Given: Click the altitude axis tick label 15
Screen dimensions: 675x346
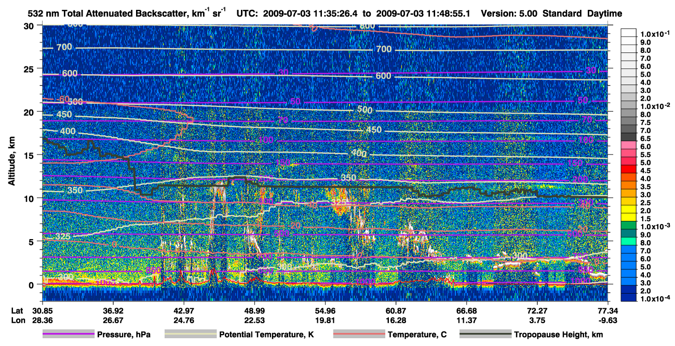Looking at the screenshot, I should [x=30, y=155].
